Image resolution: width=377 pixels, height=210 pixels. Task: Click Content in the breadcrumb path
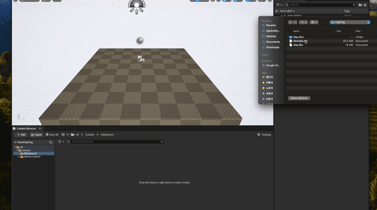pos(90,135)
